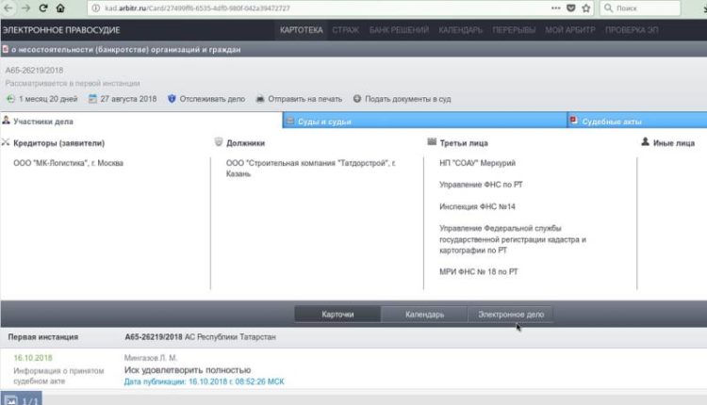Bookmark this page with the star icon
707x405 pixels.
[586, 8]
